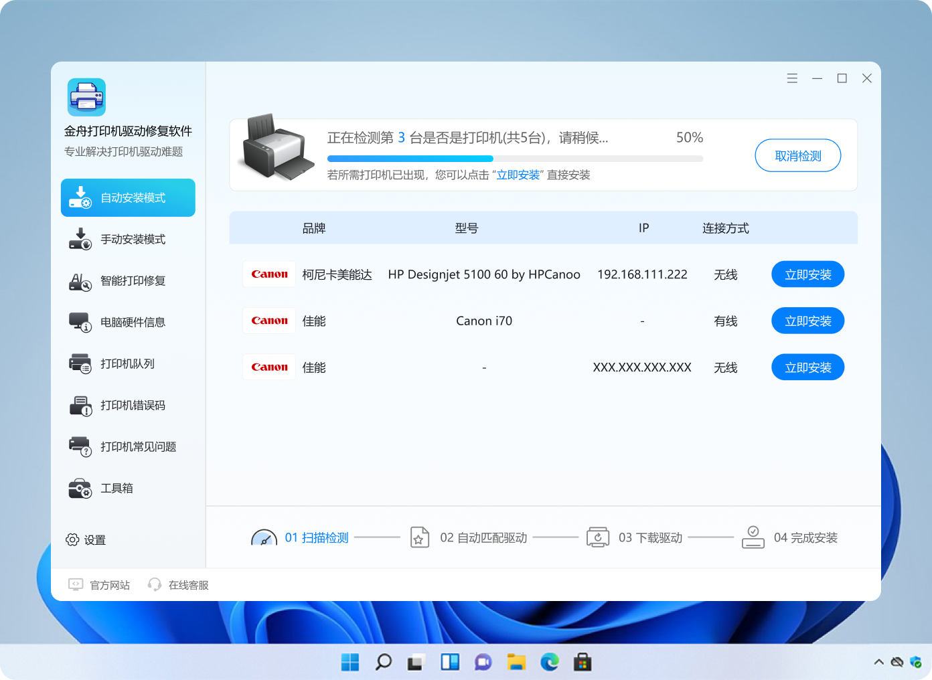
Task: Open Microsoft Edge from the taskbar
Action: [549, 662]
